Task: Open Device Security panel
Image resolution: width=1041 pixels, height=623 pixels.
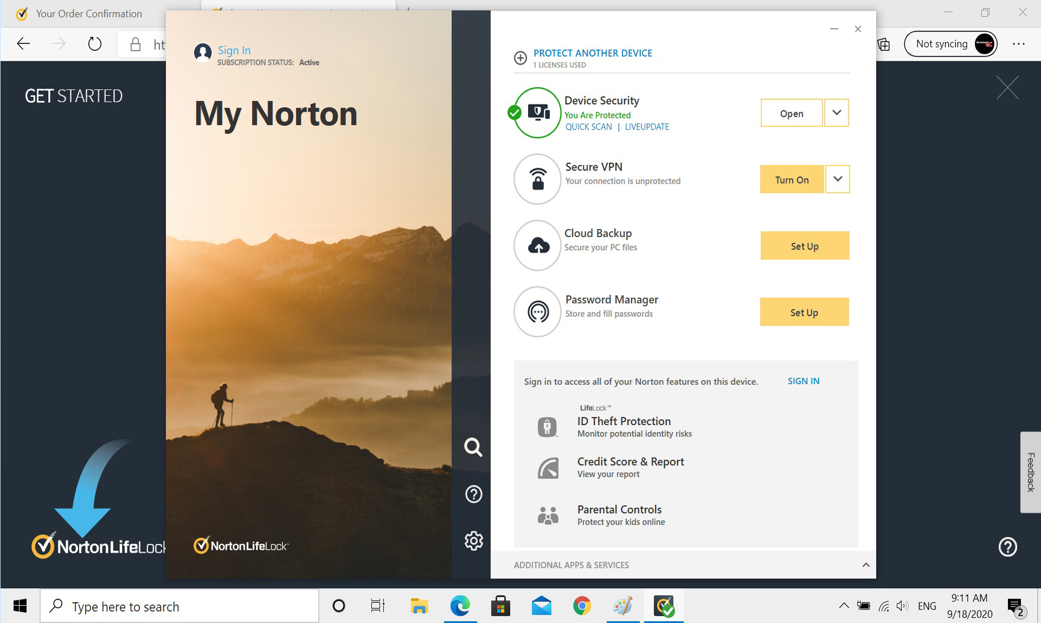Action: point(791,112)
